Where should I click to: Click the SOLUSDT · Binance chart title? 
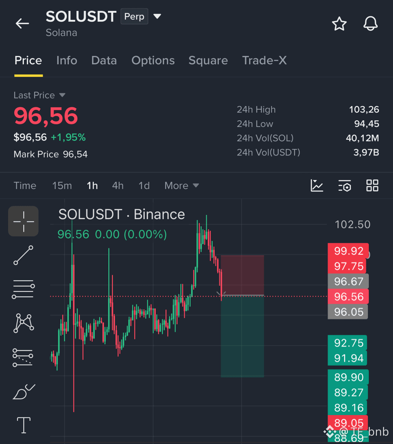click(122, 214)
